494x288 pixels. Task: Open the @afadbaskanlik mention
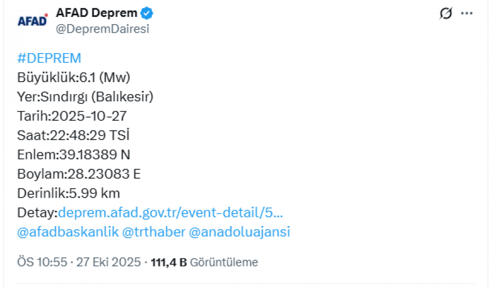(68, 232)
